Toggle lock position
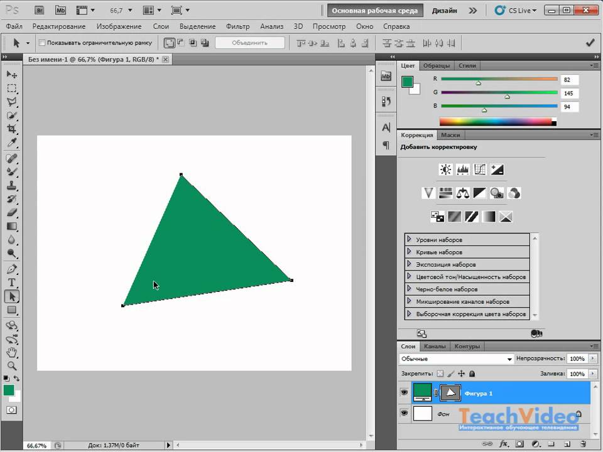Screen dimensions: 603x452 pos(461,373)
